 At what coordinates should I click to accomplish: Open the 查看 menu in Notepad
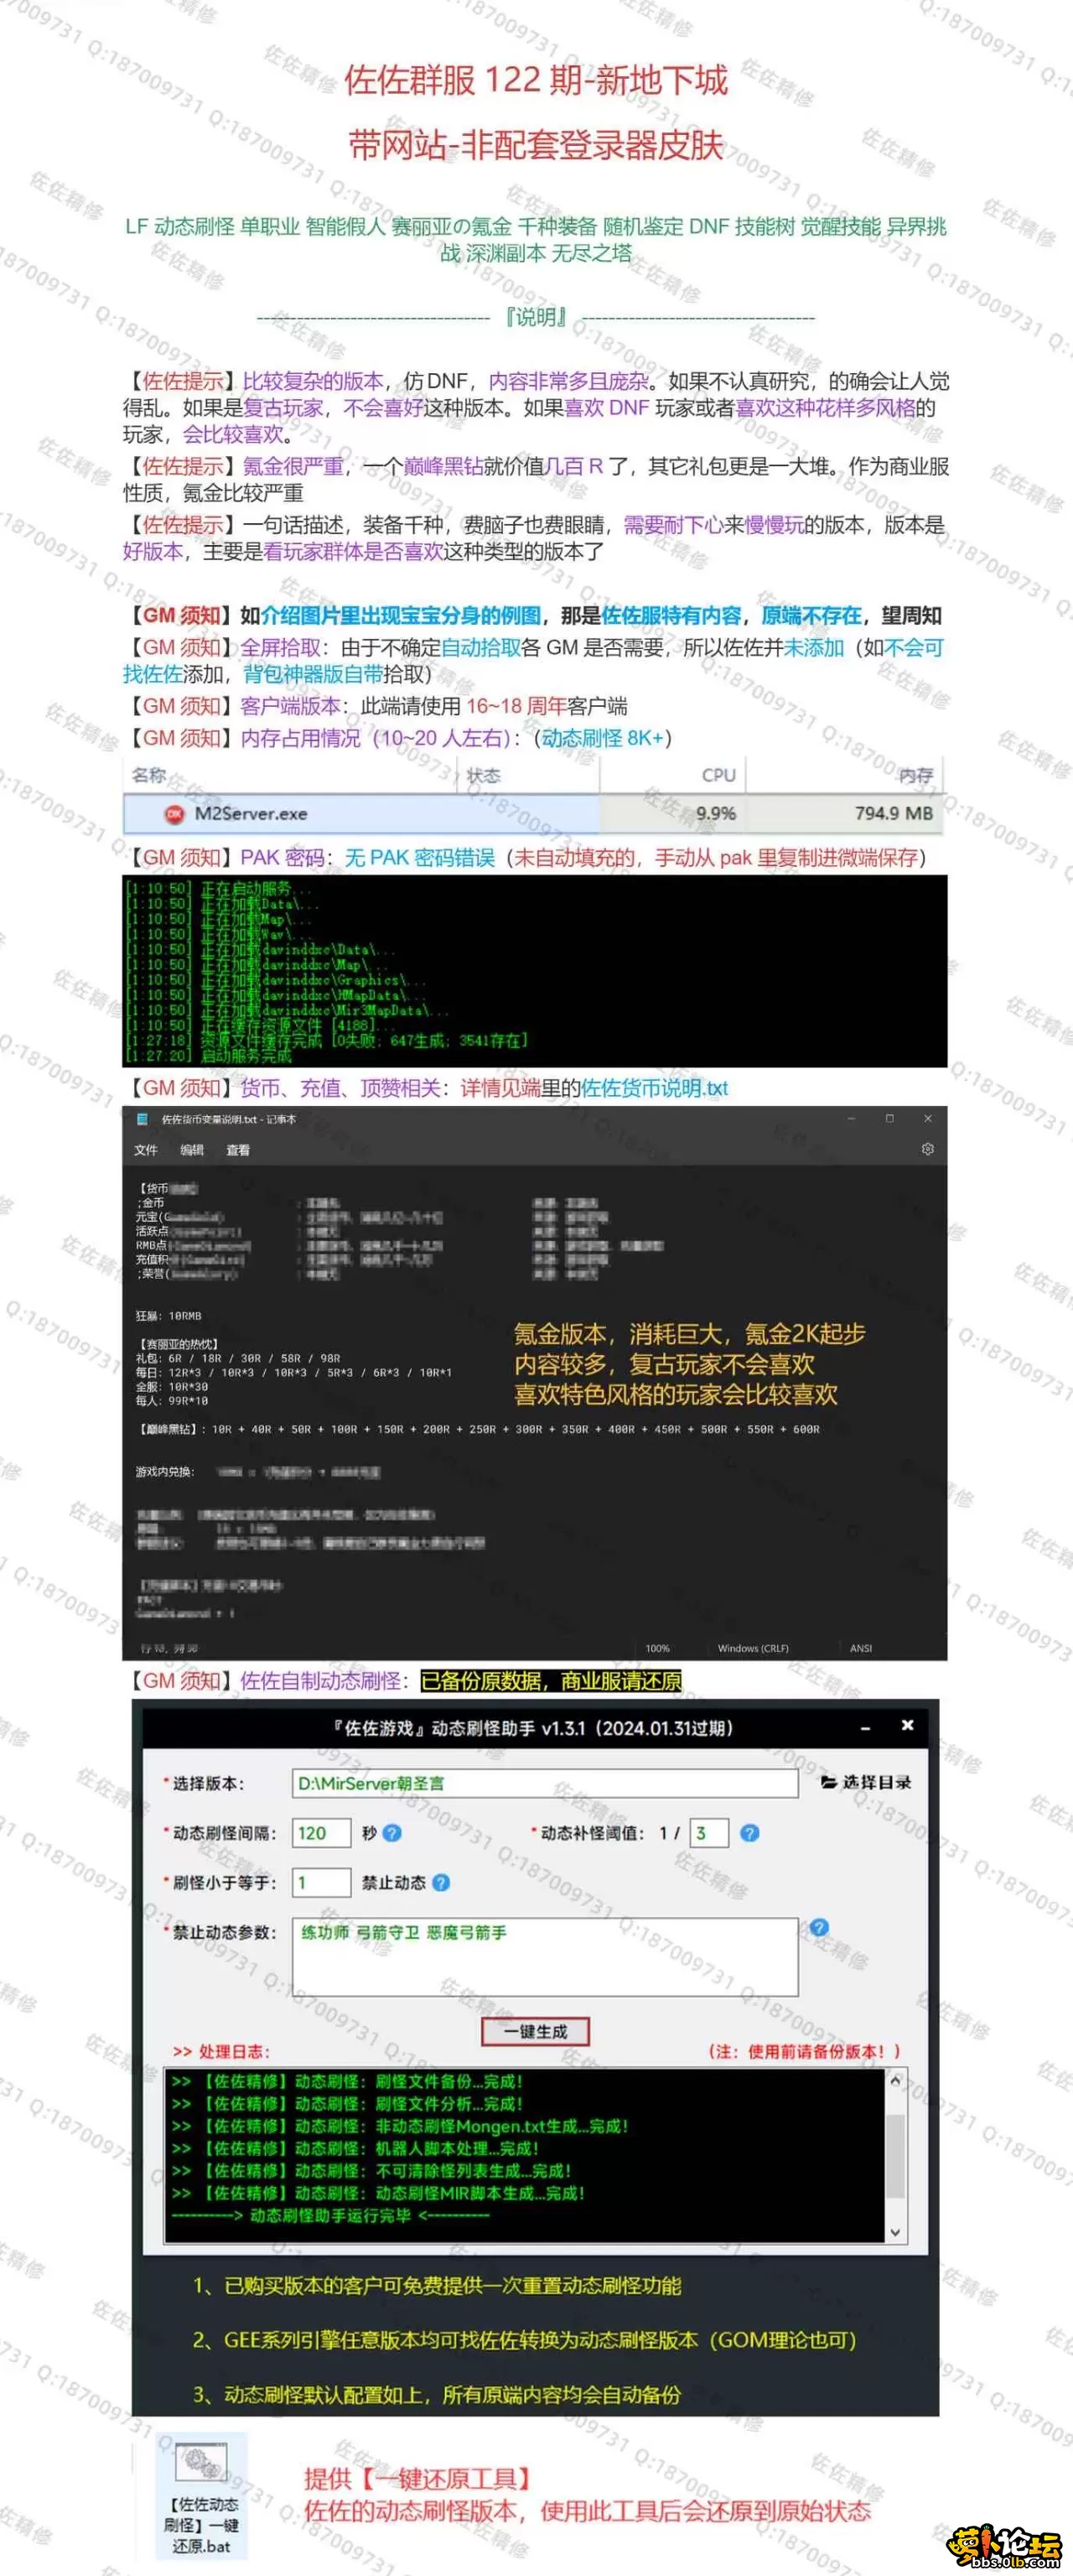pyautogui.click(x=238, y=1150)
